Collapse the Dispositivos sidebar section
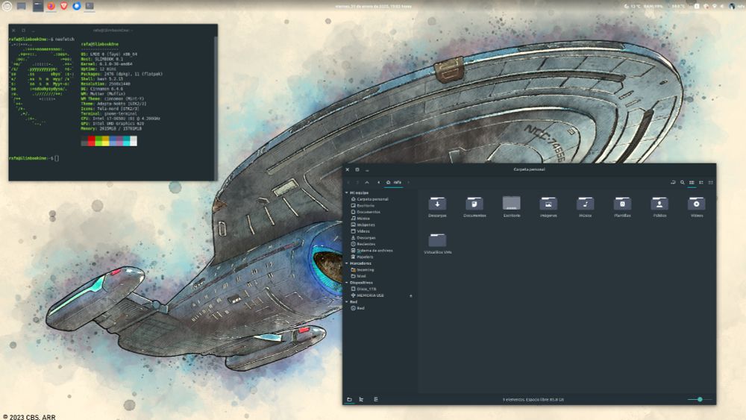 346,283
